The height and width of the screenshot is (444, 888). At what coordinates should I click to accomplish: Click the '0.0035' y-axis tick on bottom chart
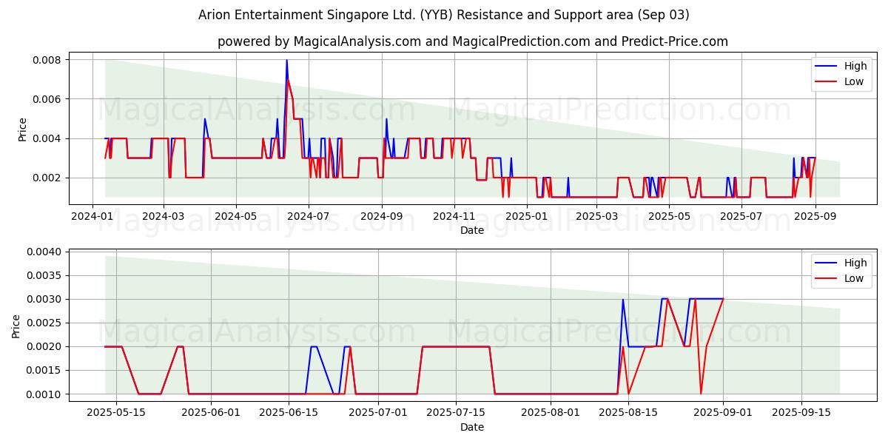point(45,275)
